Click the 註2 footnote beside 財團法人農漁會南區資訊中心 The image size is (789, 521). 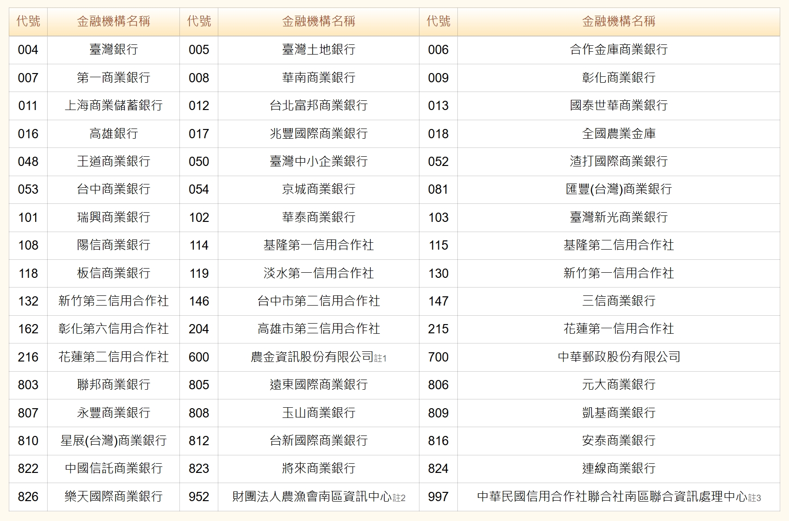click(x=399, y=498)
